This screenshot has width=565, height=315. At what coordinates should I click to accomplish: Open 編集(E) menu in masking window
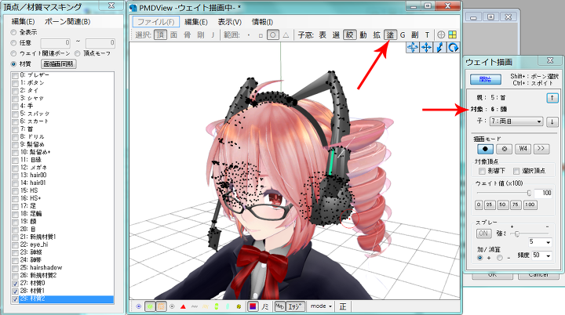pyautogui.click(x=23, y=22)
